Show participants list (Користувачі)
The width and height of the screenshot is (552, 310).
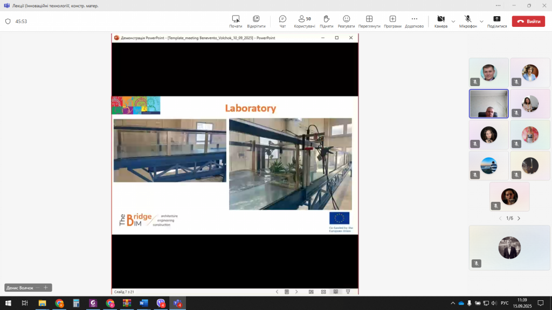coord(305,21)
